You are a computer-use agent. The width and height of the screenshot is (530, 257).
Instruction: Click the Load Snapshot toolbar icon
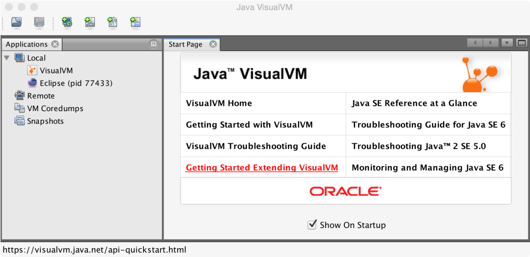16,23
